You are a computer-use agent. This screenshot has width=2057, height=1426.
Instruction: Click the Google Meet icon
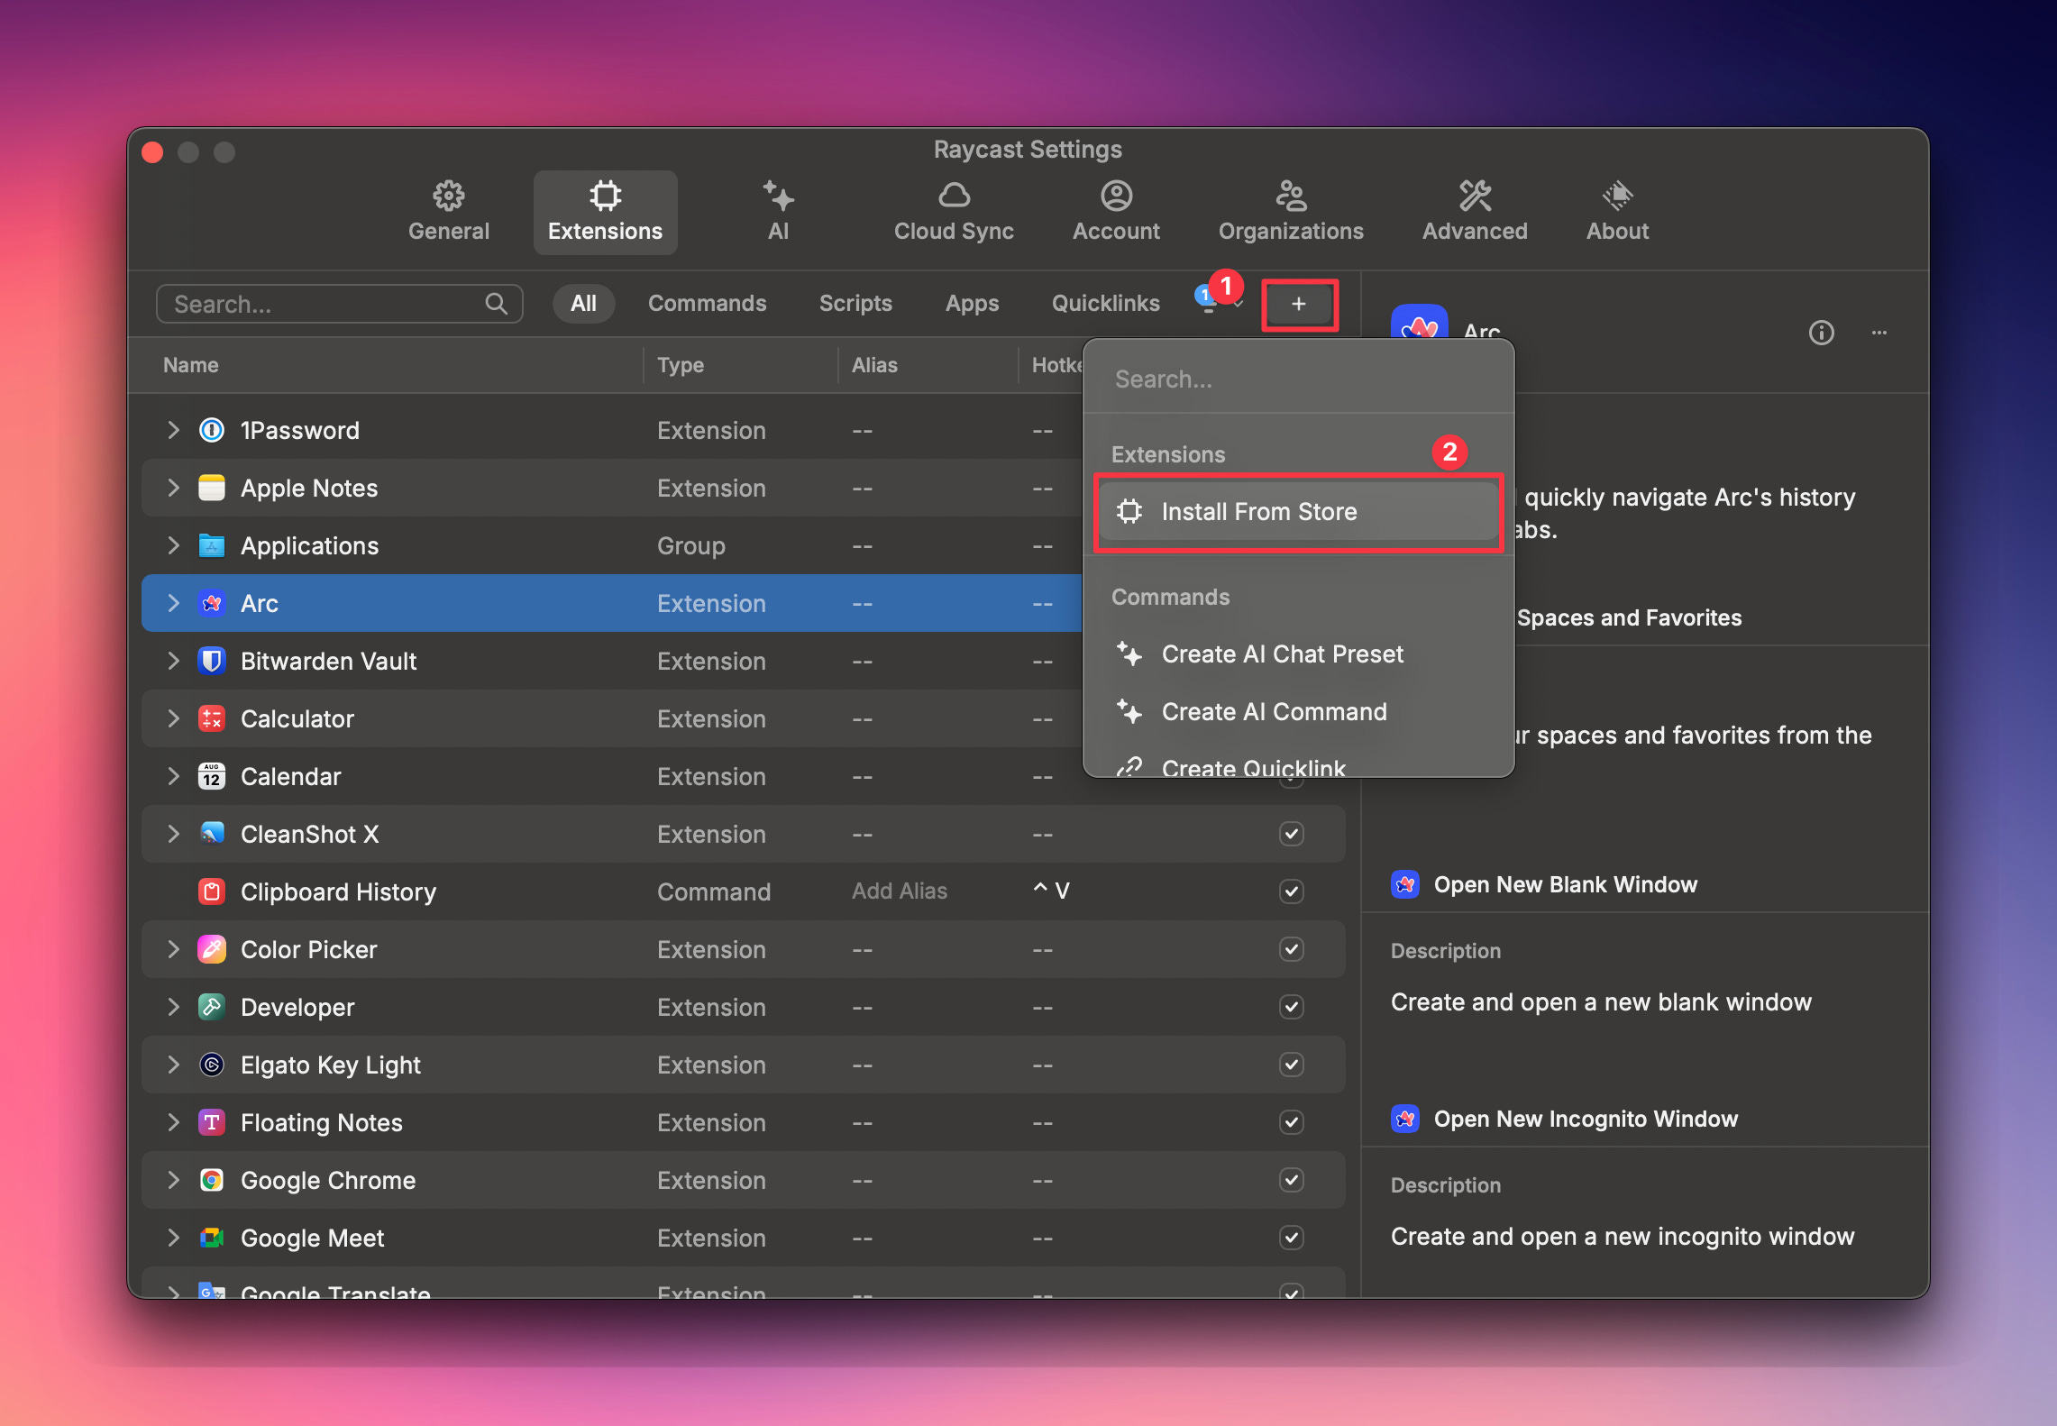pos(211,1238)
